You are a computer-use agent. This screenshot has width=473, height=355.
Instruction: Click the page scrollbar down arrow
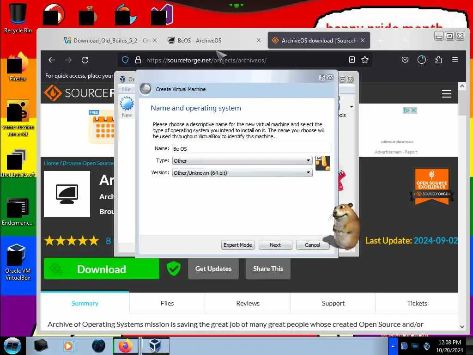462,326
